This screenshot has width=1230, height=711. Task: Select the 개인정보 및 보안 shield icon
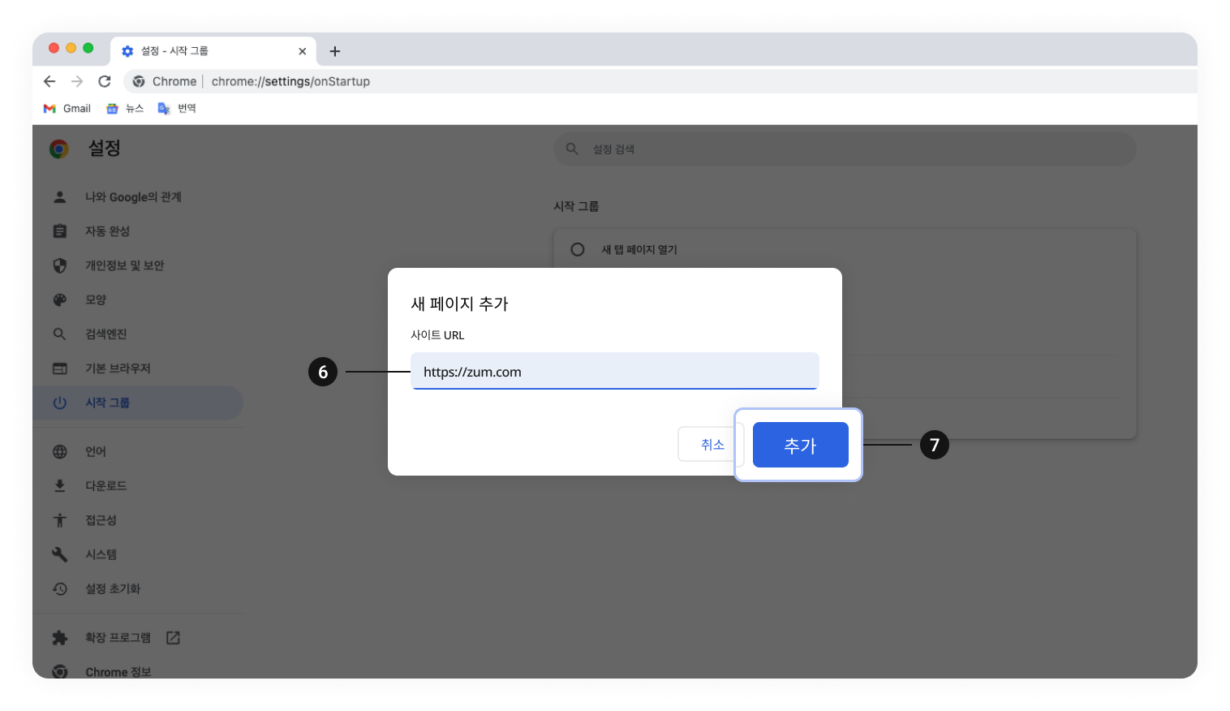pyautogui.click(x=60, y=265)
